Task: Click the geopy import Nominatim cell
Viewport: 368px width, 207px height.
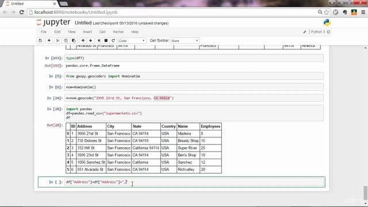Action: [x=194, y=76]
